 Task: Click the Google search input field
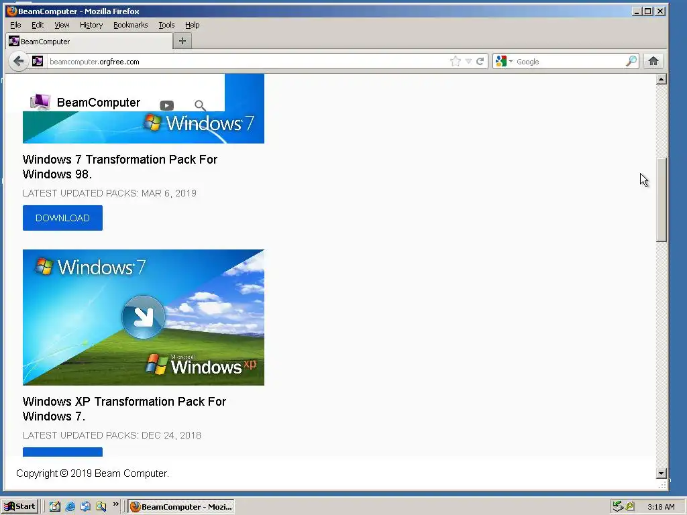coord(570,61)
